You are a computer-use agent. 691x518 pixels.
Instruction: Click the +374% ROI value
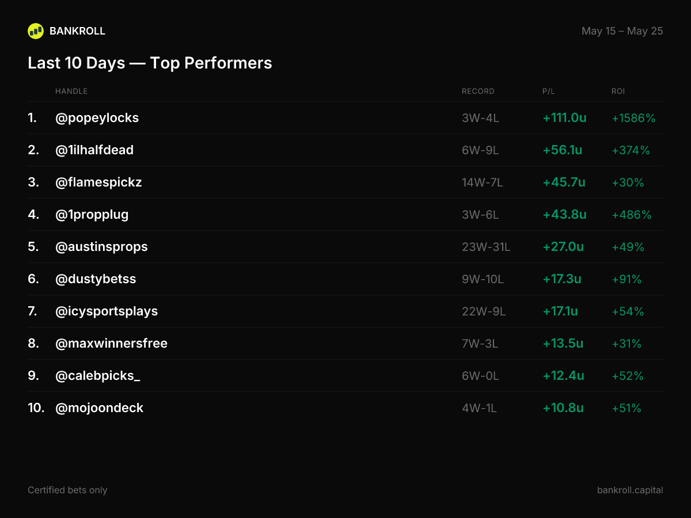[x=631, y=150]
